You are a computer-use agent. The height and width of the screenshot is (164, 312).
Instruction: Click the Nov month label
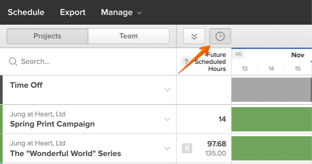click(x=298, y=55)
